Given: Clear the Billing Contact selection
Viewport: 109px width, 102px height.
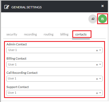Looking at the screenshot, I should coord(97,65).
